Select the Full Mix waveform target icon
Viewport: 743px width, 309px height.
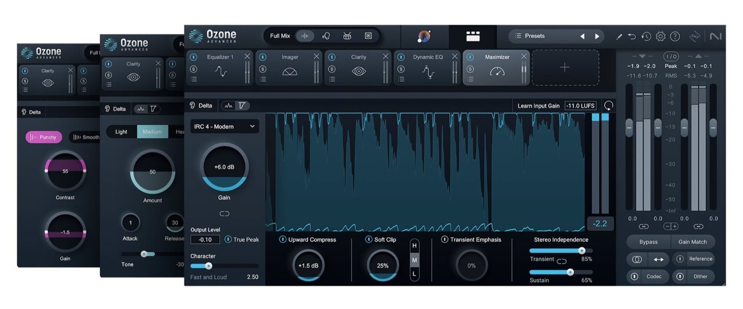305,36
